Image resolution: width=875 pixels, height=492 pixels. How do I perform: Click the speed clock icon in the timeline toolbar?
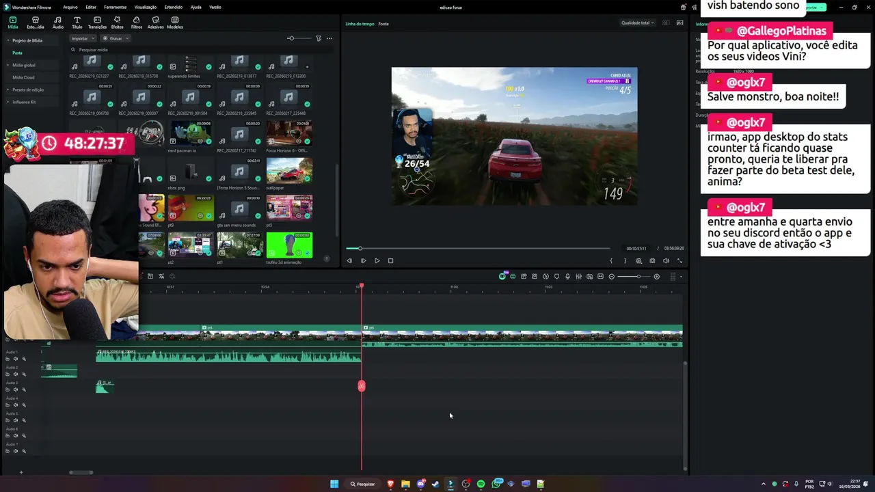pyautogui.click(x=546, y=276)
